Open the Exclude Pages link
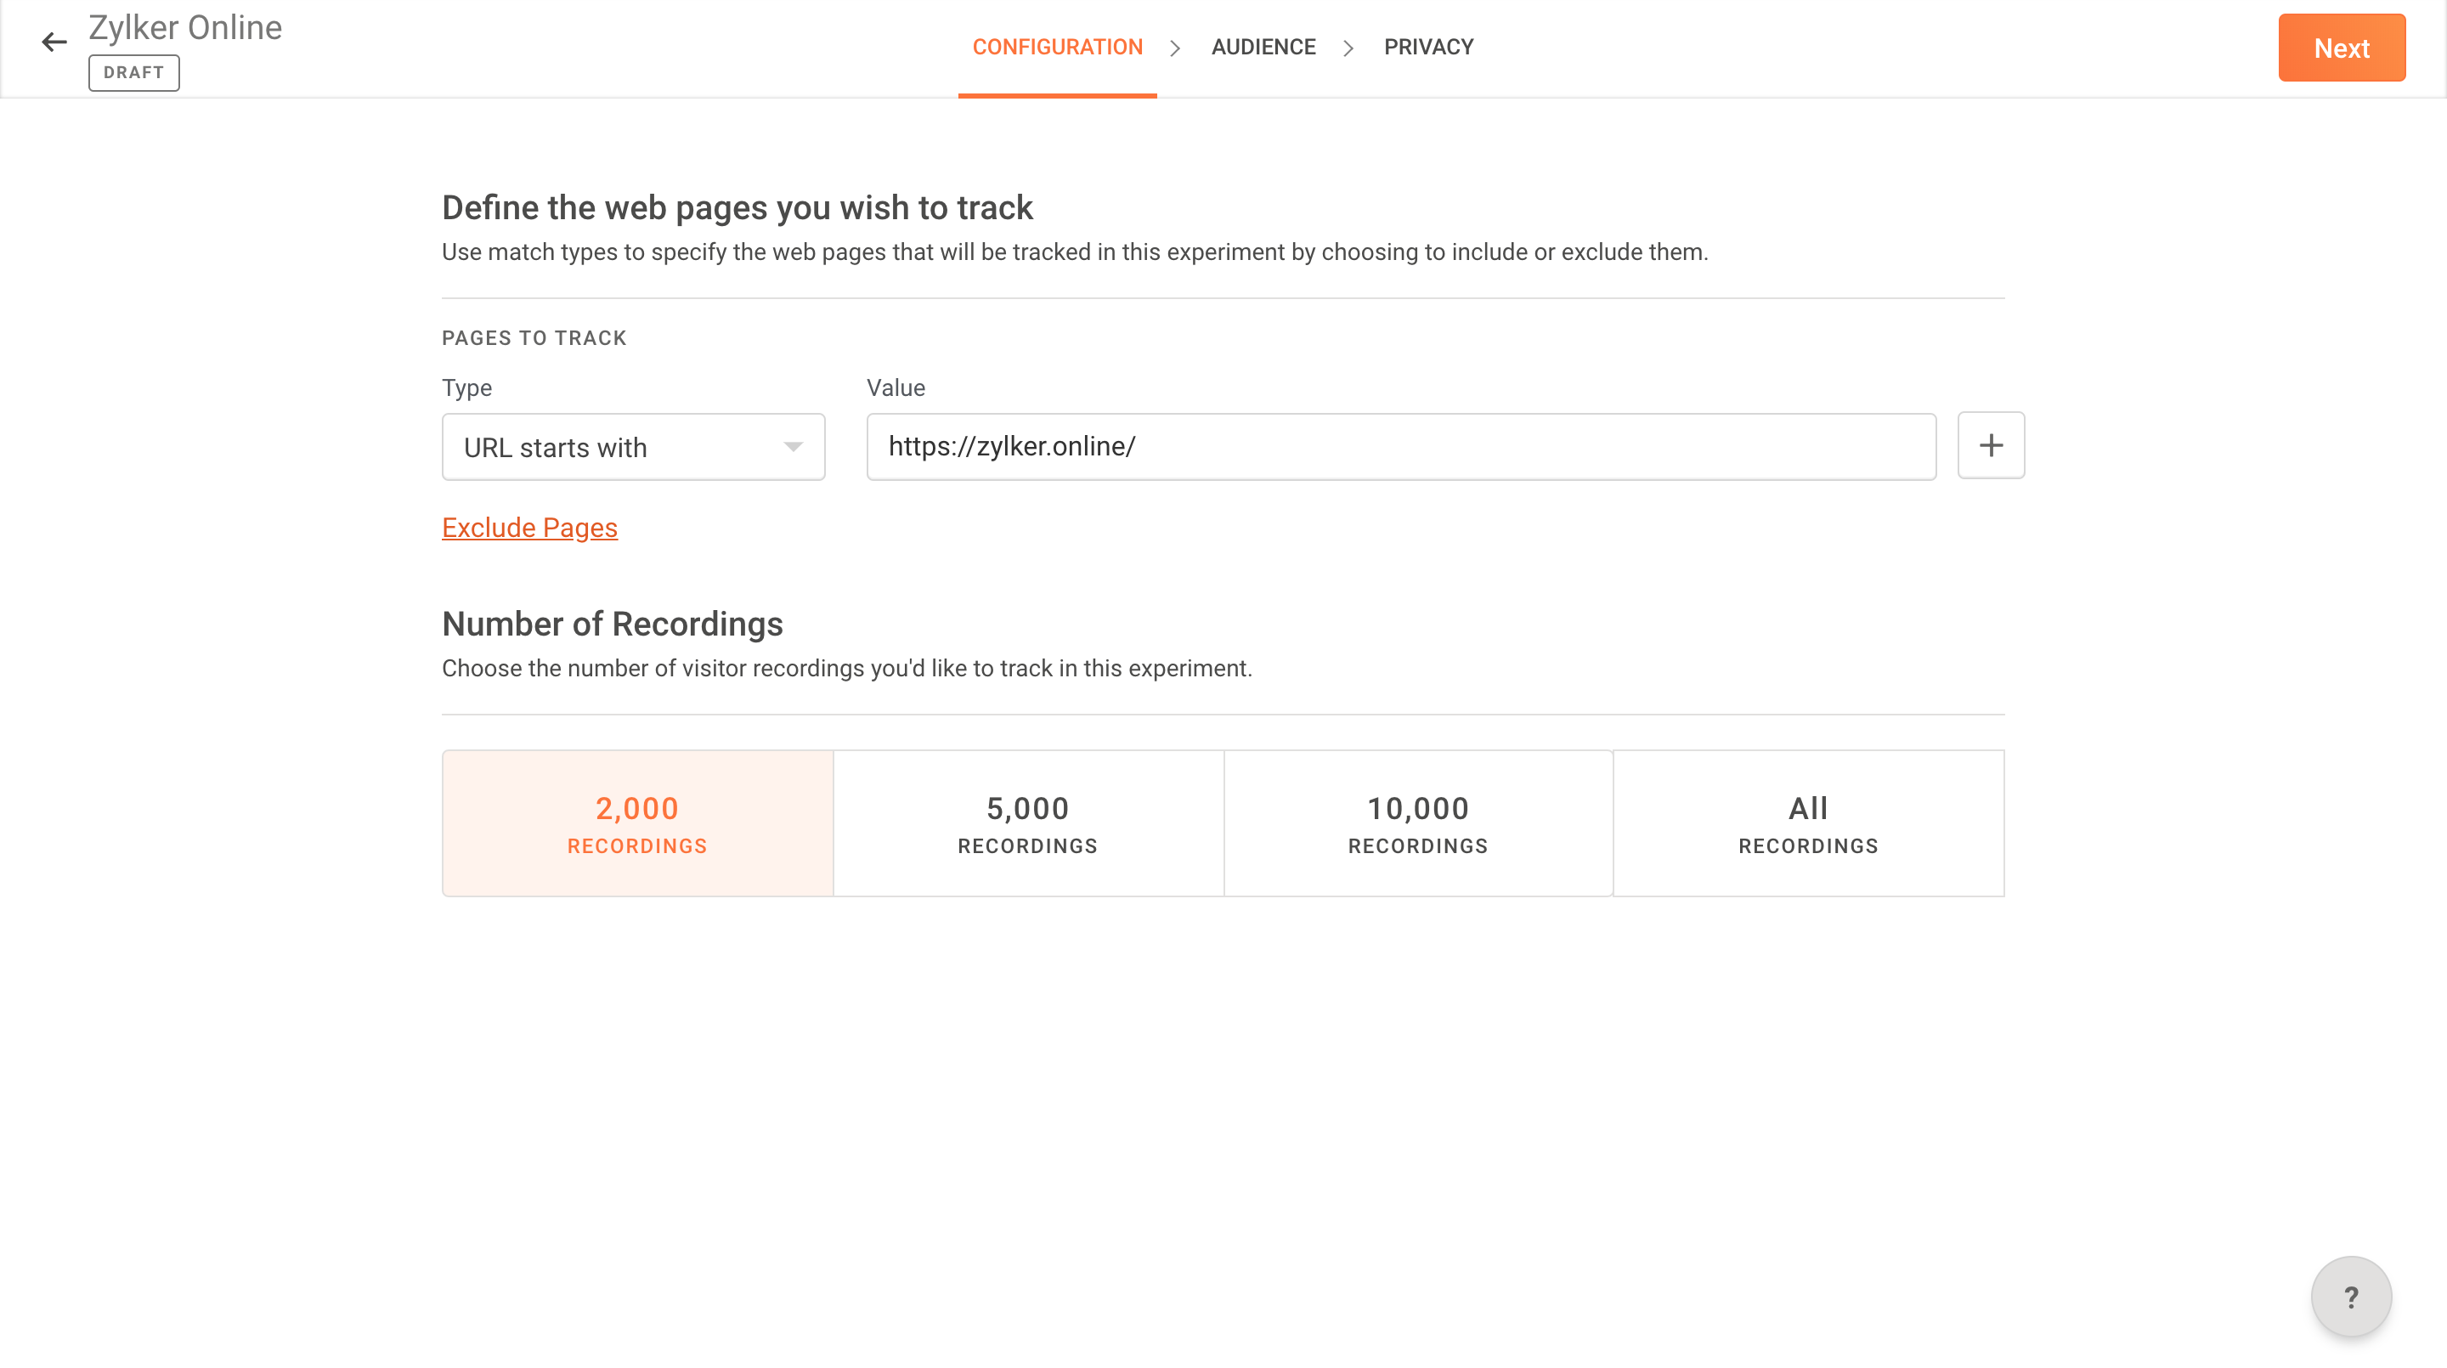Image resolution: width=2447 pixels, height=1368 pixels. [530, 528]
